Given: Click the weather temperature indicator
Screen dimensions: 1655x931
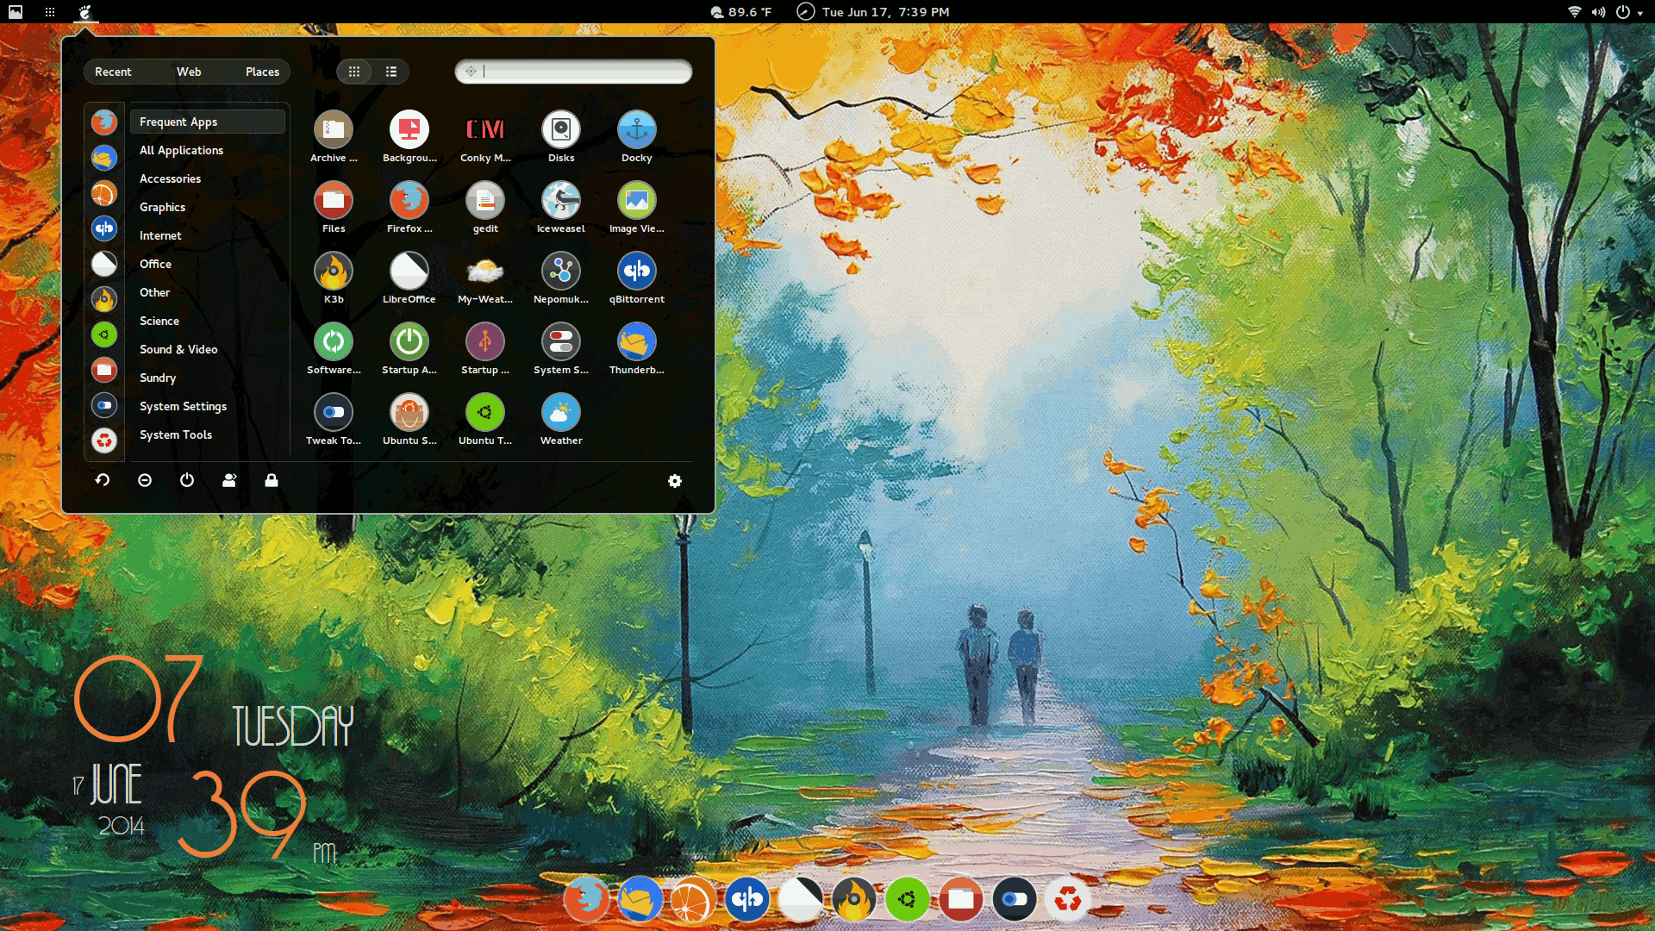Looking at the screenshot, I should (x=740, y=12).
